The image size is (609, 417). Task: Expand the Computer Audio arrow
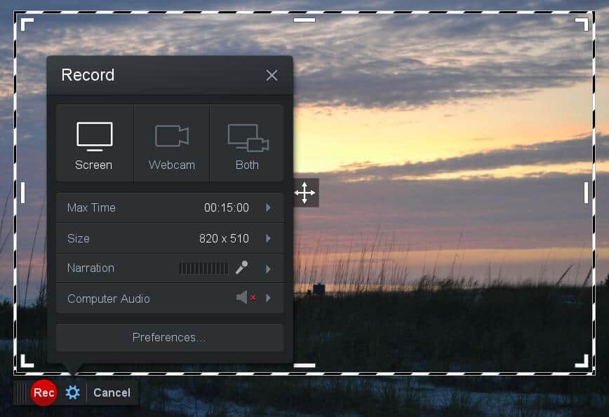pos(269,299)
